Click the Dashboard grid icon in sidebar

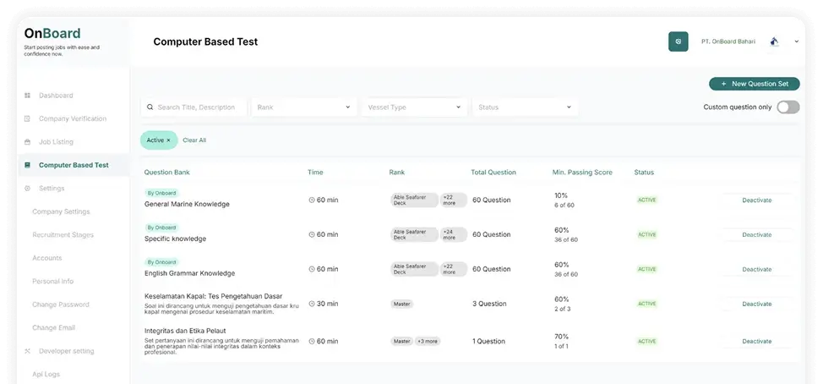pos(28,96)
